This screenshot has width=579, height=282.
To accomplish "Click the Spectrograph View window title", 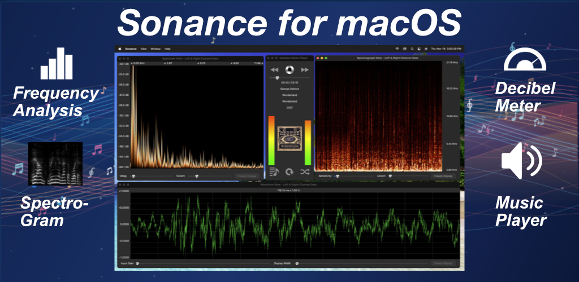I will click(387, 58).
